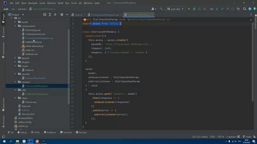Expand the plugins folder
This screenshot has height=144, width=257.
click(x=15, y=62)
